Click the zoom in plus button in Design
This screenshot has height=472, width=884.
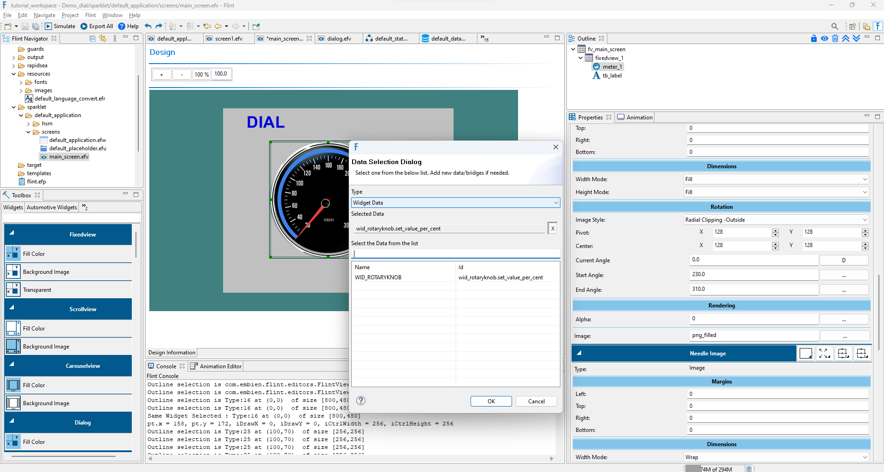(x=162, y=74)
